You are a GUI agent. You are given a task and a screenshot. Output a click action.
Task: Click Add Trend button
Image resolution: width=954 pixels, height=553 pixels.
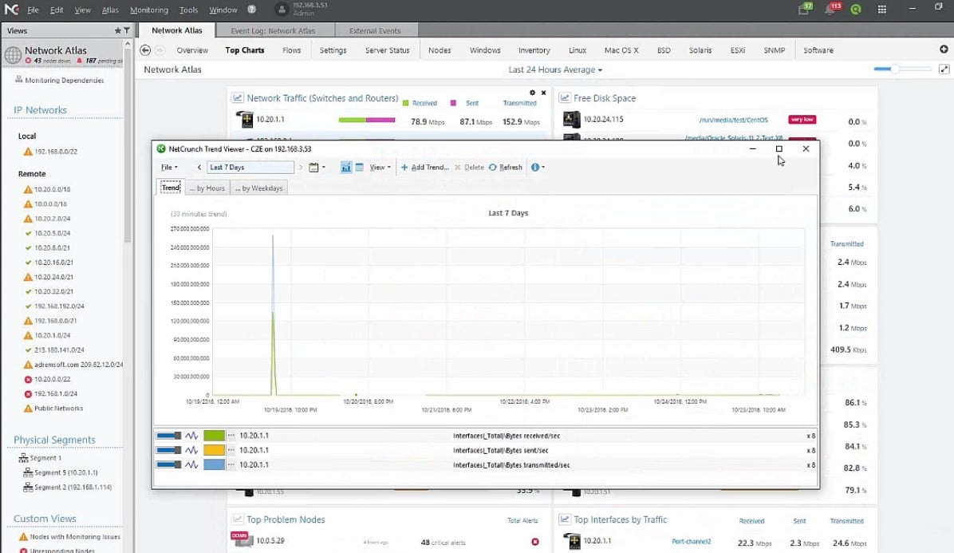[x=424, y=168]
